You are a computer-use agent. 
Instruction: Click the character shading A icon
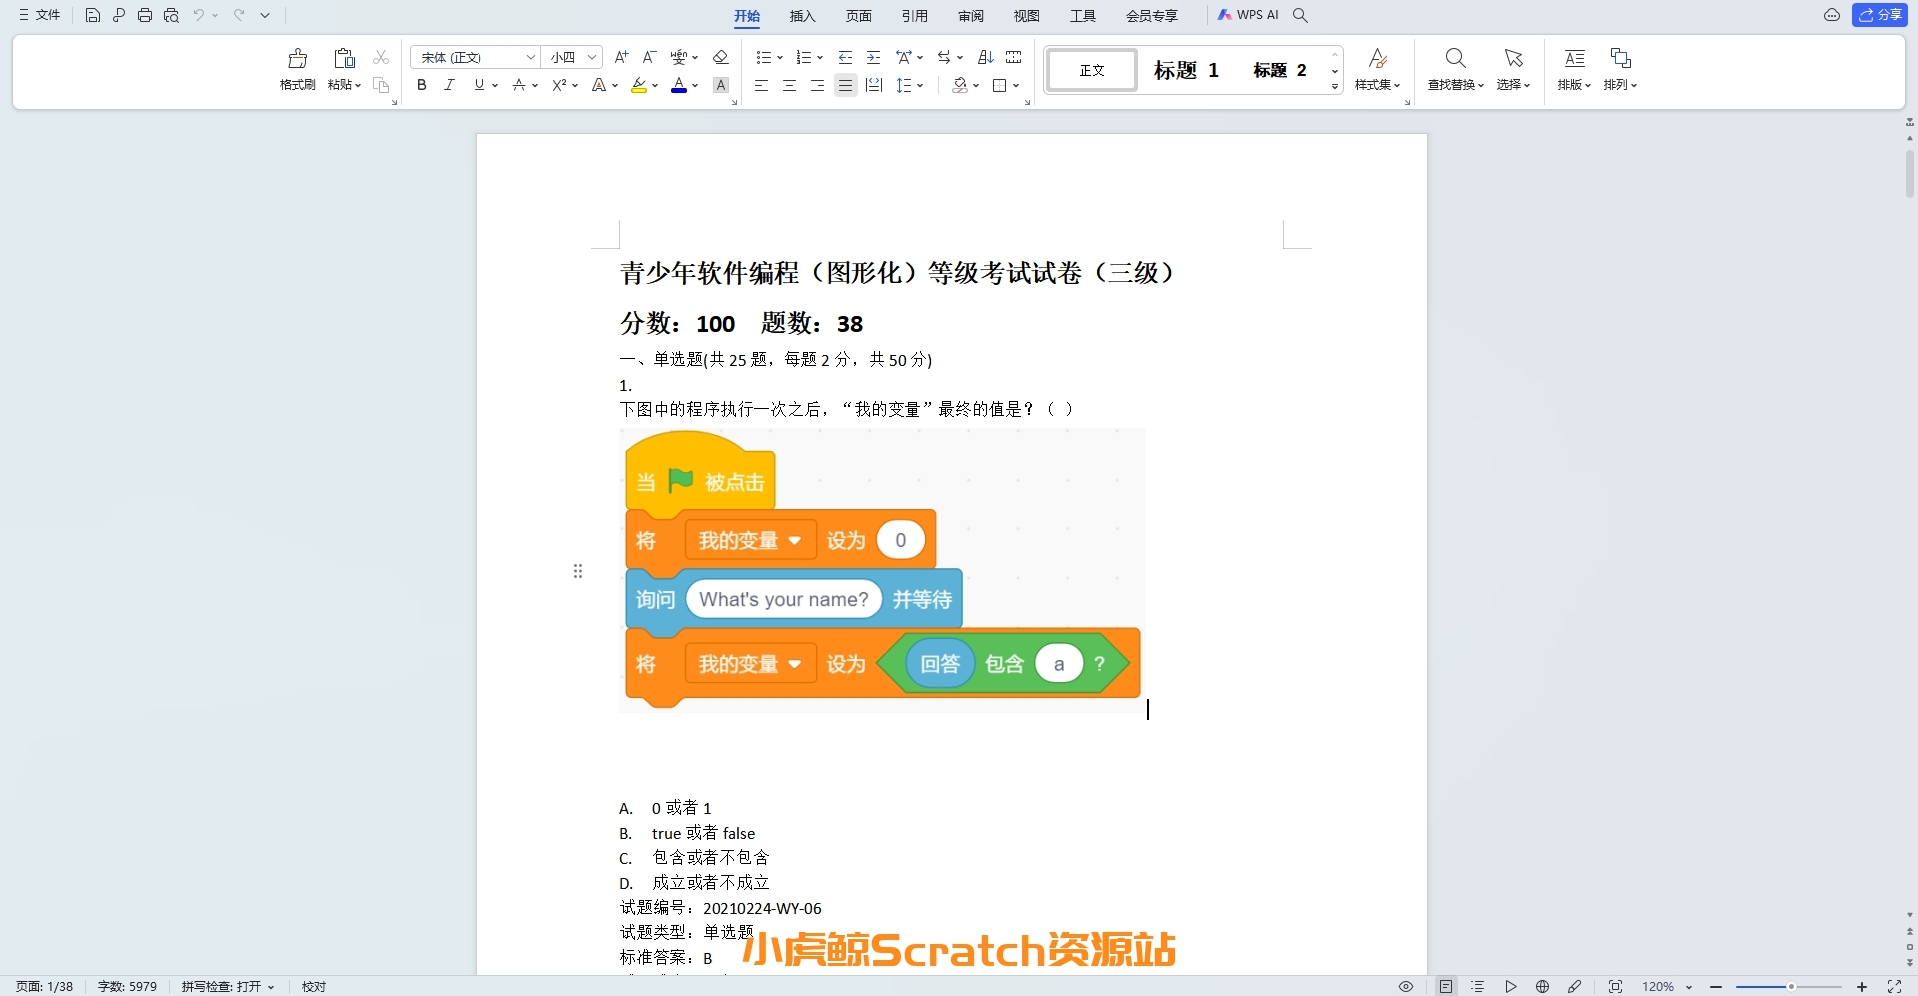[x=721, y=85]
